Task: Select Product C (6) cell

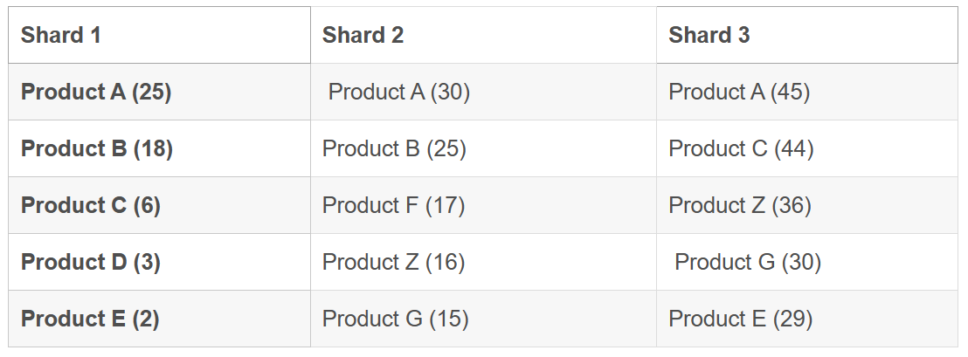Action: [x=159, y=205]
